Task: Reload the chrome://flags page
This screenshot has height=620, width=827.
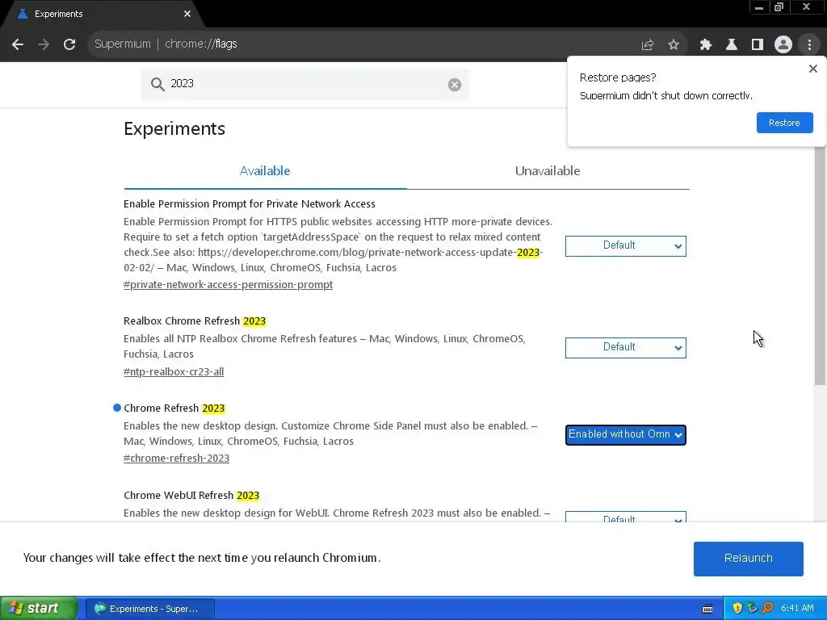Action: 69,44
